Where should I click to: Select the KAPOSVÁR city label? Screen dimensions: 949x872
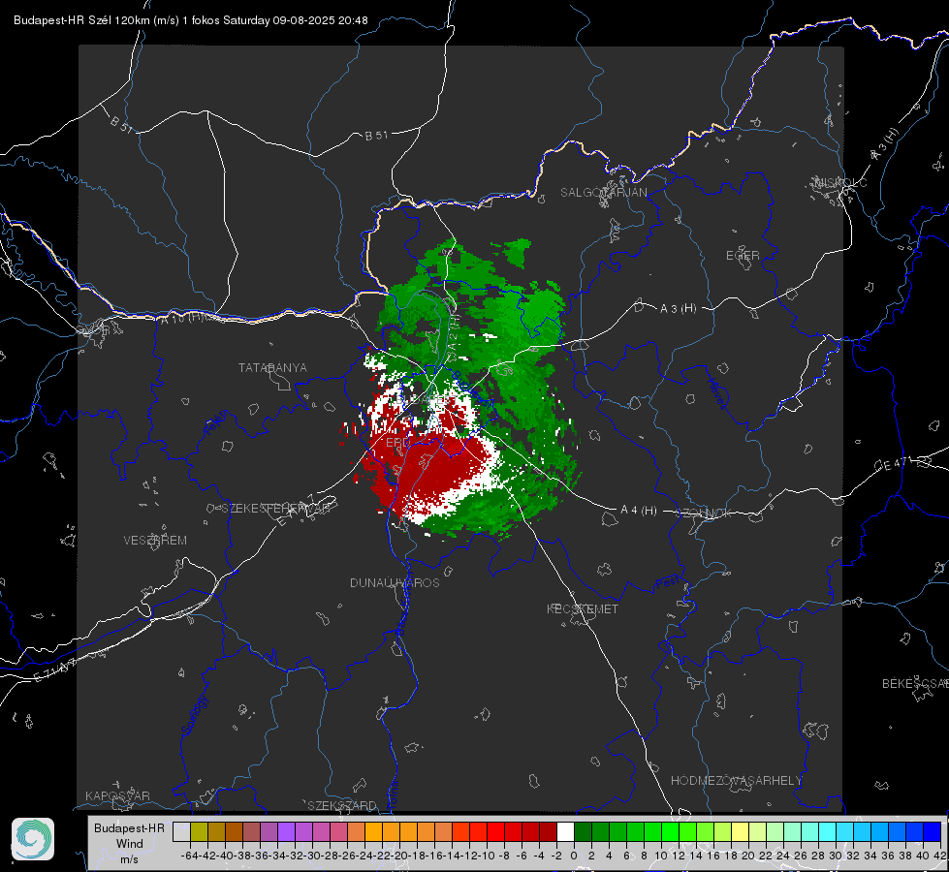[117, 795]
